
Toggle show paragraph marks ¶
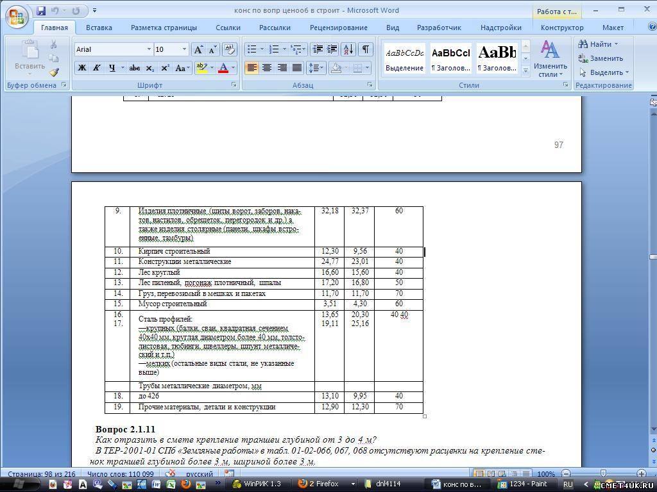pos(365,49)
